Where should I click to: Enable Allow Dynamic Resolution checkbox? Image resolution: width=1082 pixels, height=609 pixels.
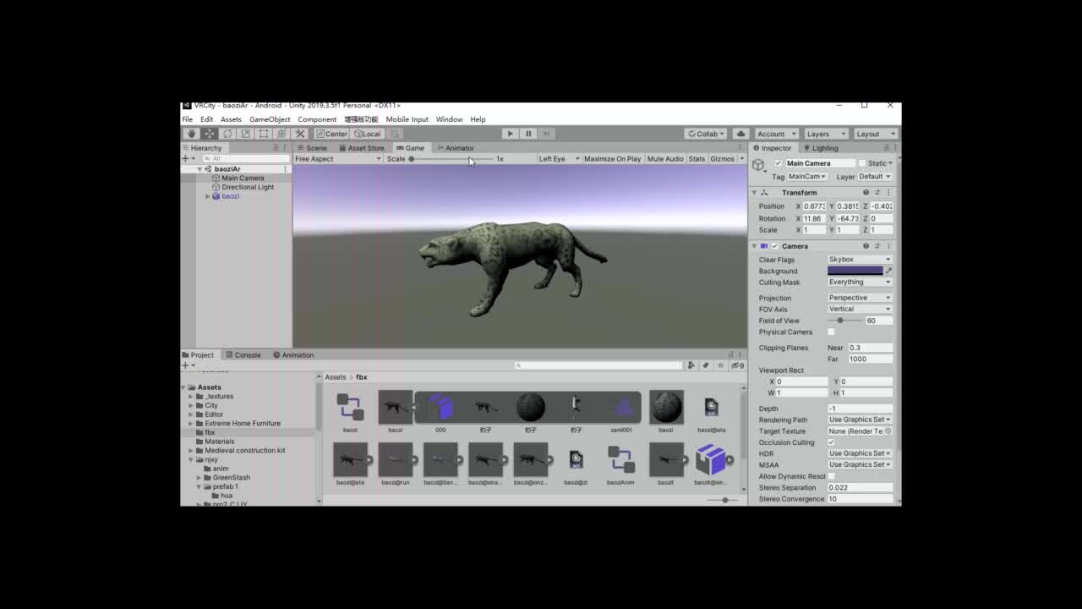click(x=831, y=476)
